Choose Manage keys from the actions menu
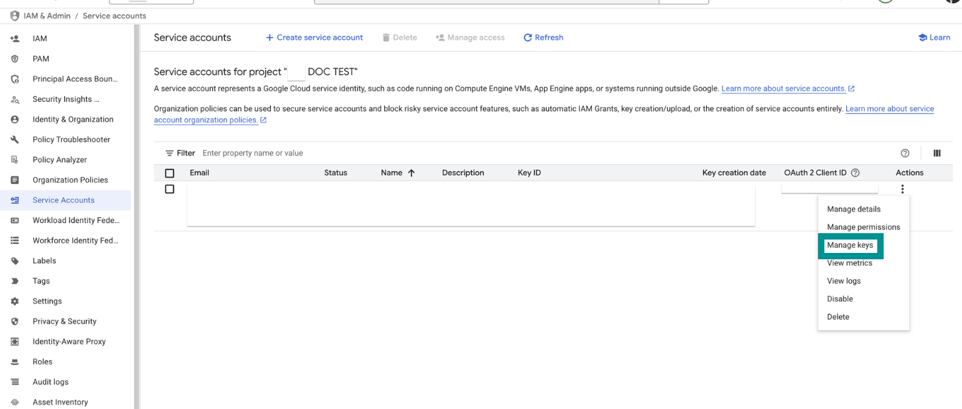The image size is (962, 409). [x=850, y=245]
